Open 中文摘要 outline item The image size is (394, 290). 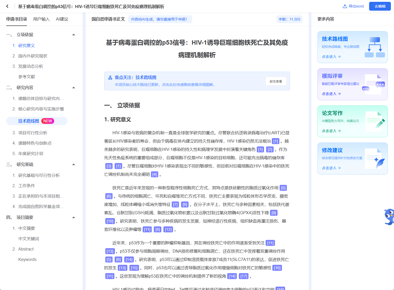tap(26, 228)
